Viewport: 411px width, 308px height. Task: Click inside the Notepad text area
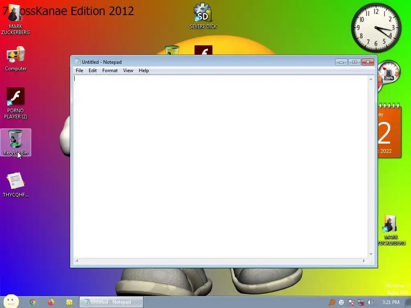point(220,166)
